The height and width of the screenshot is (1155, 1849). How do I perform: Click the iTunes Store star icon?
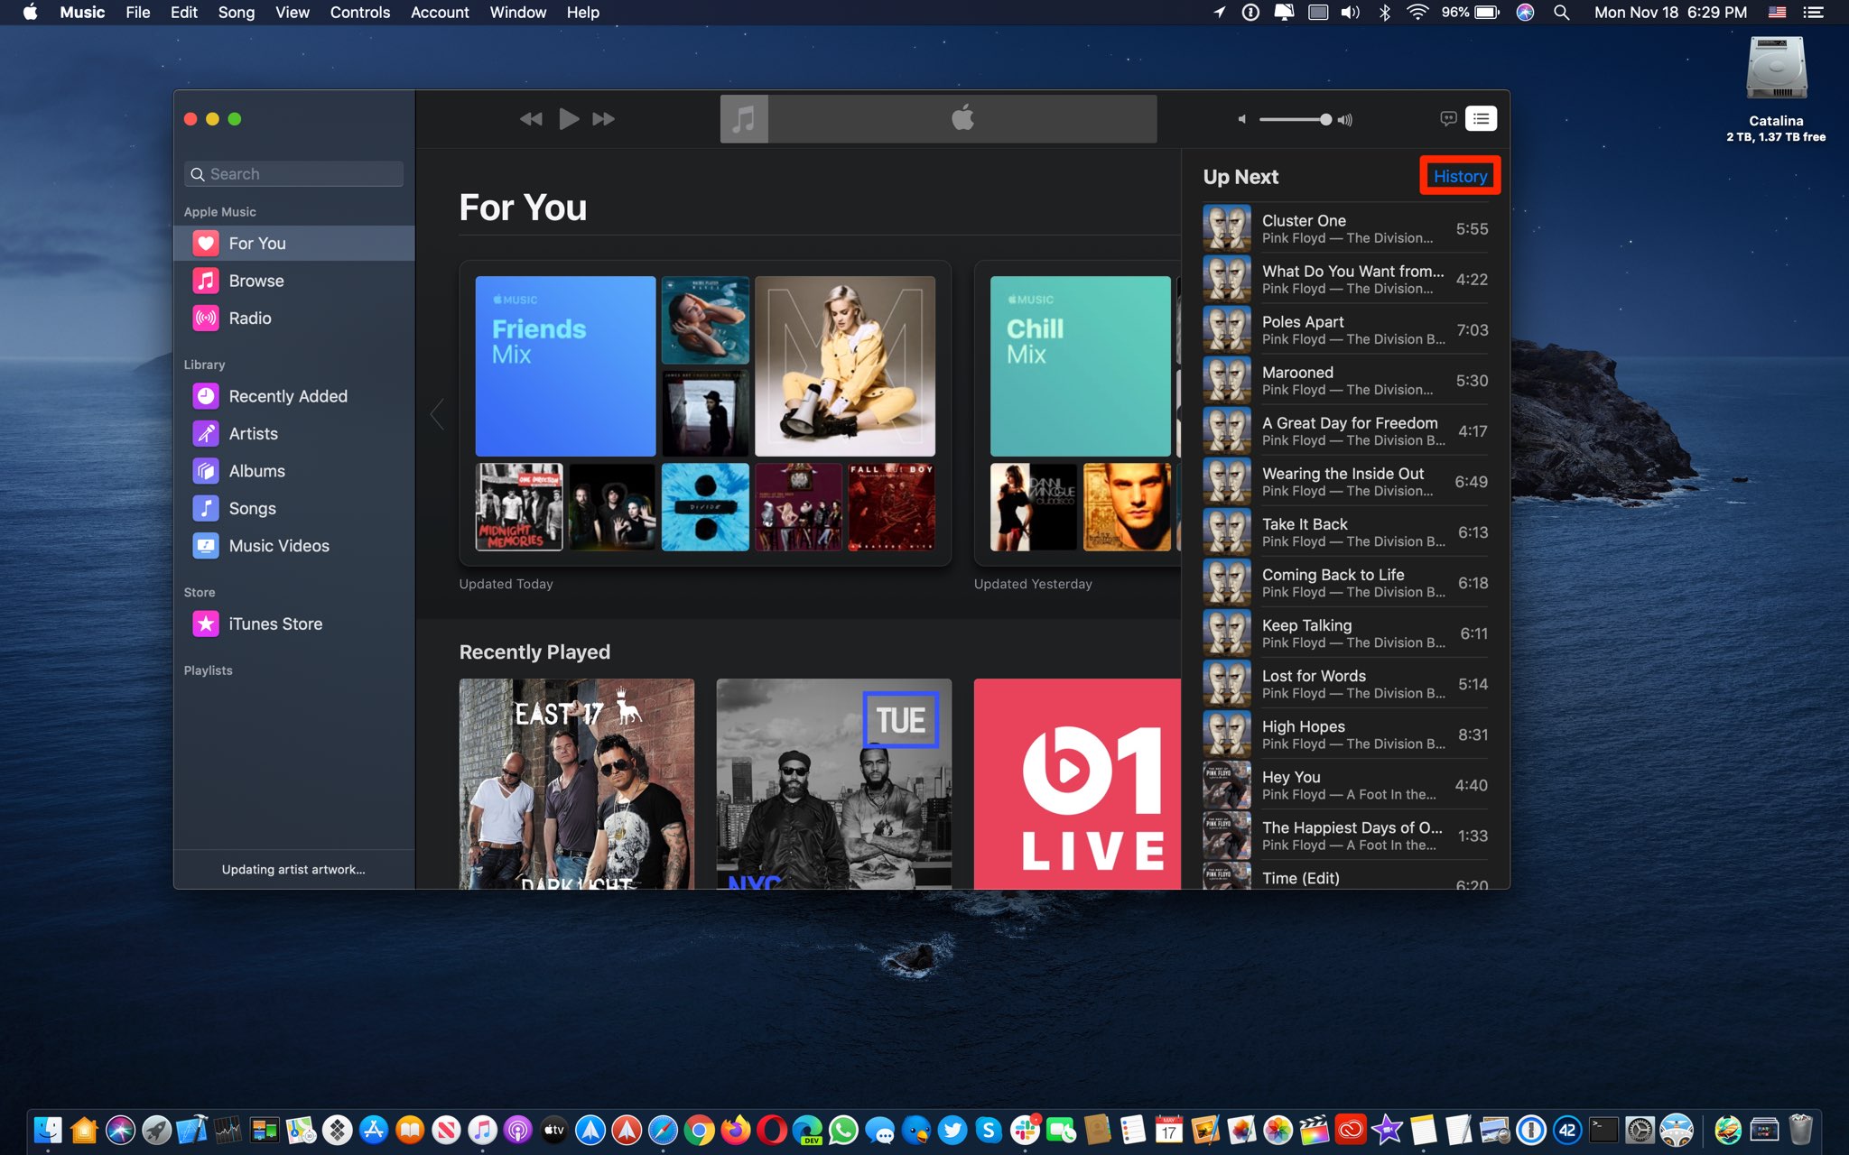pyautogui.click(x=206, y=624)
